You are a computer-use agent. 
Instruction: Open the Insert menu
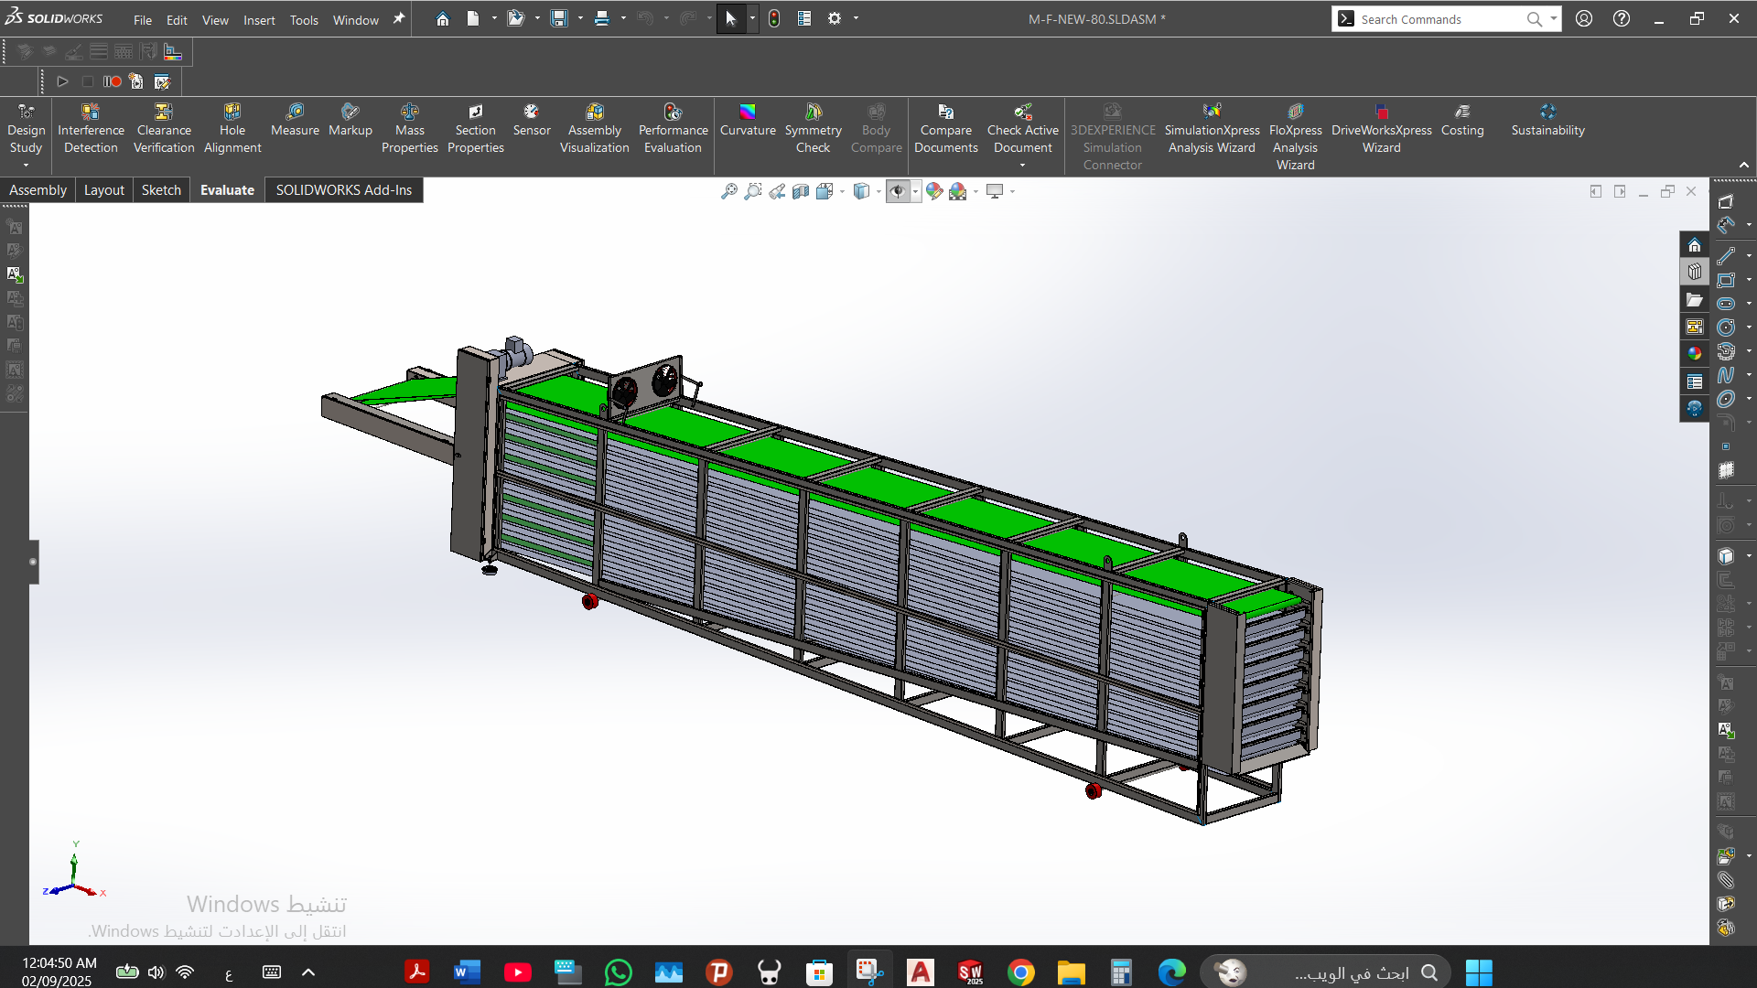tap(259, 19)
